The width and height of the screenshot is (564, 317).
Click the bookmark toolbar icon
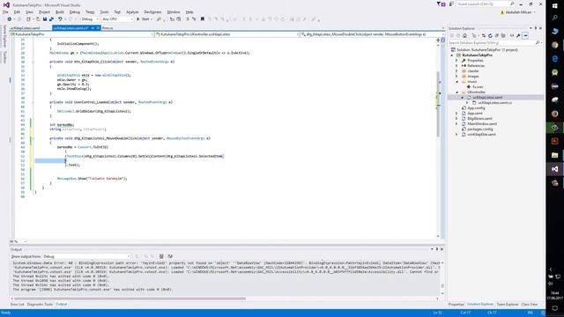click(x=203, y=19)
